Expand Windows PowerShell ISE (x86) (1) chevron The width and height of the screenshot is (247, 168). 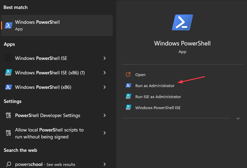[x=104, y=73]
